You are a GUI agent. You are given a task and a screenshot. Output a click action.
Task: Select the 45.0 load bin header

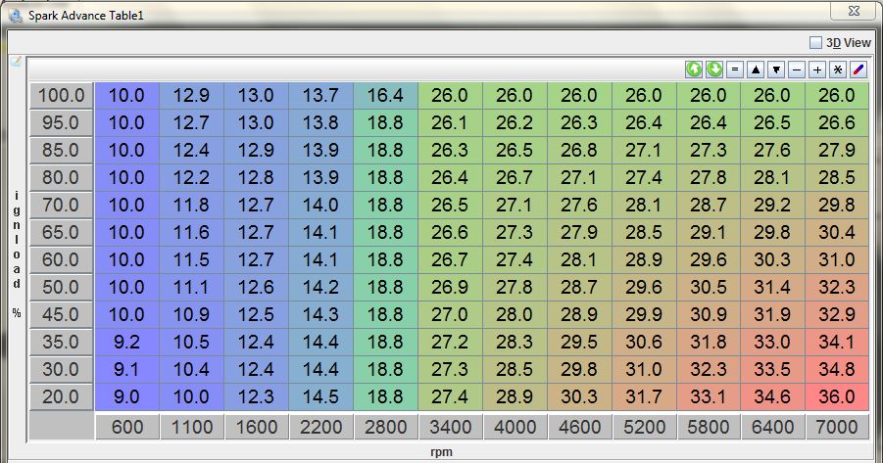[61, 314]
